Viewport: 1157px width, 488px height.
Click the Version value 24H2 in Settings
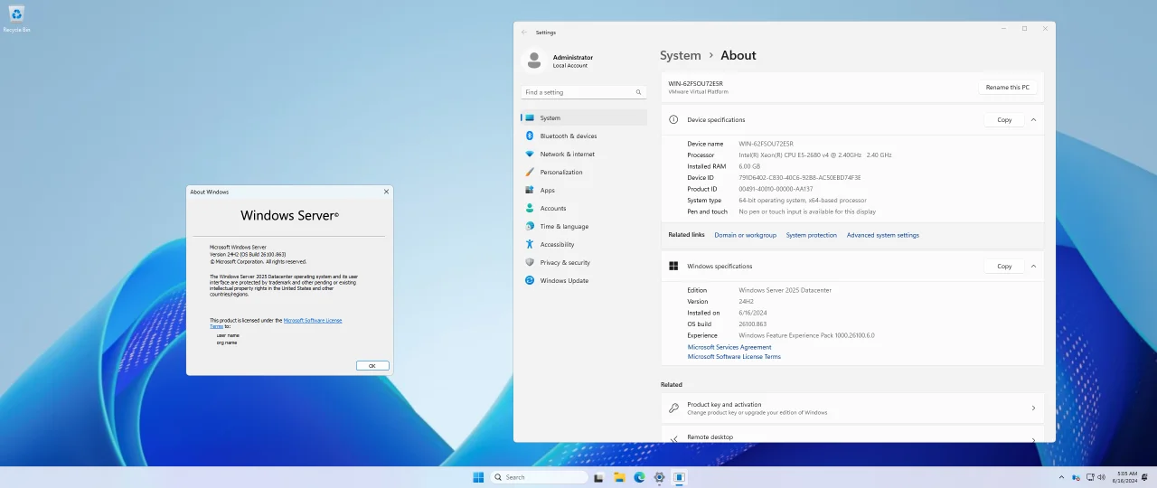(747, 301)
